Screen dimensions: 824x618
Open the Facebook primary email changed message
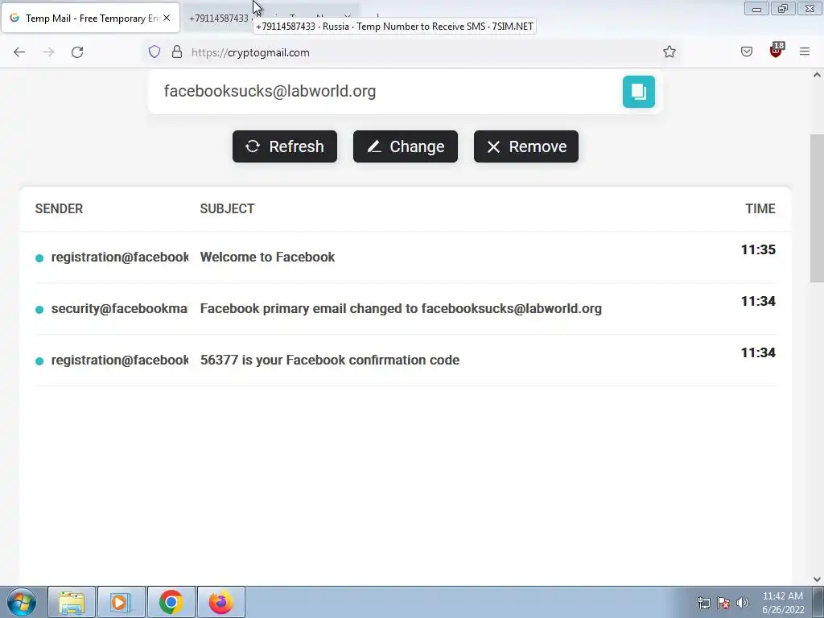(406, 308)
